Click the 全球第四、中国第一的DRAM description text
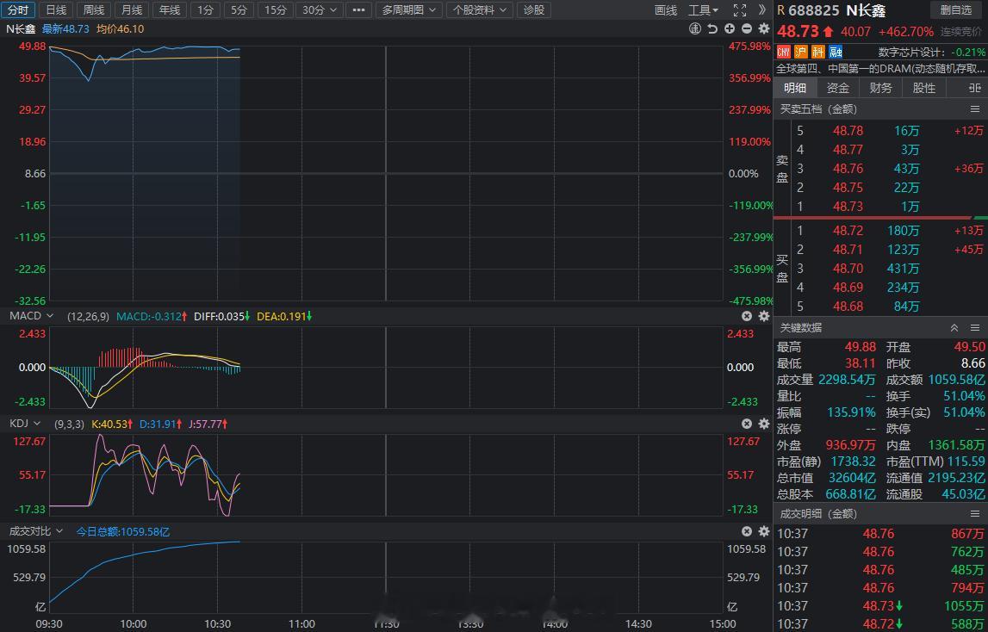Image resolution: width=988 pixels, height=632 pixels. click(881, 69)
